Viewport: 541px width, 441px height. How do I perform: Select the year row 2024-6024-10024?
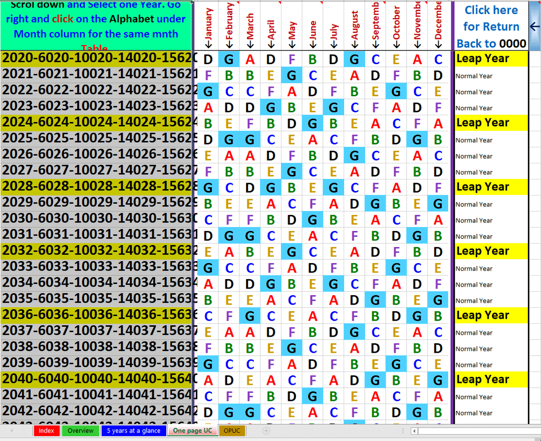96,123
